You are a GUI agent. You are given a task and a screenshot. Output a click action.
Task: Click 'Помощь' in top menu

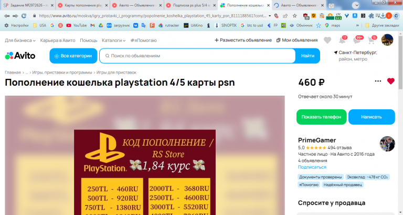[x=88, y=40]
